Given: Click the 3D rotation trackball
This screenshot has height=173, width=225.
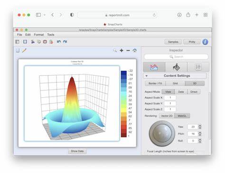Looking at the screenshot, I should tap(162, 134).
